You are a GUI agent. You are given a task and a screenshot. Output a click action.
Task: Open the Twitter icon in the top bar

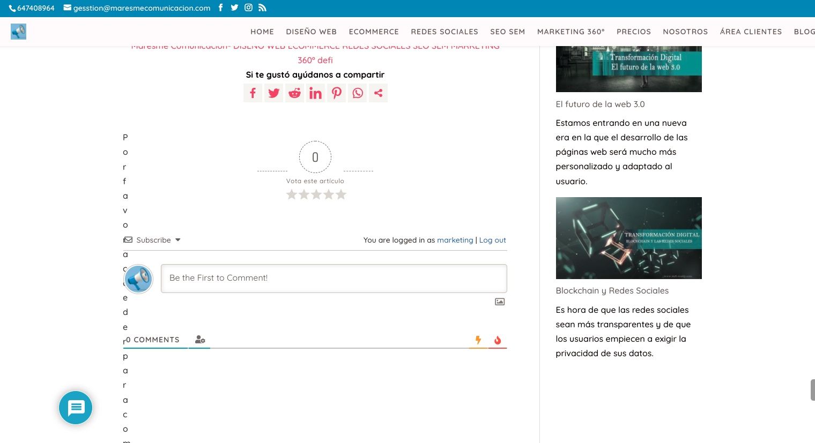click(x=234, y=7)
